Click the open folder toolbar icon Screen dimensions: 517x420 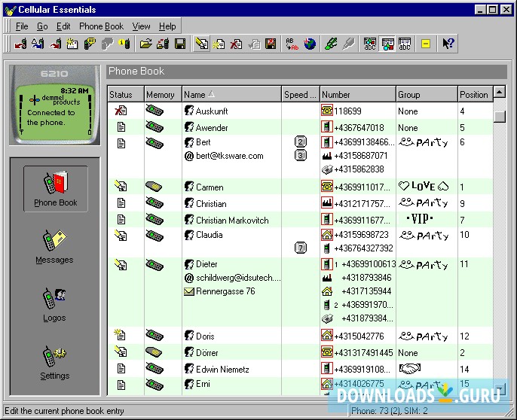(146, 44)
